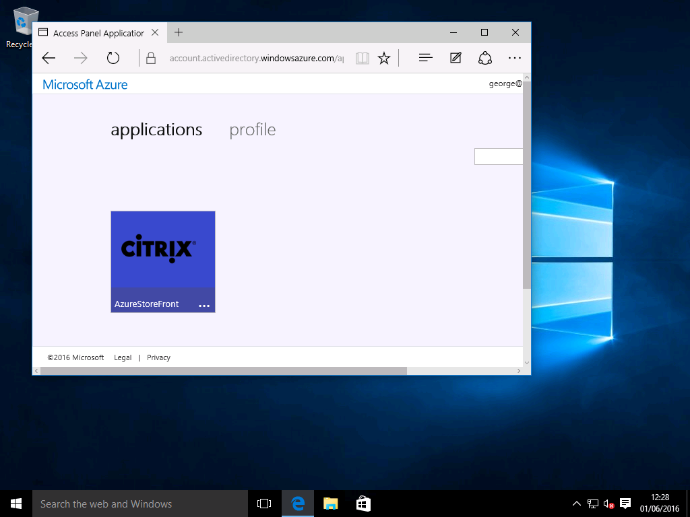
Task: Open Windows Store from the taskbar
Action: 363,504
